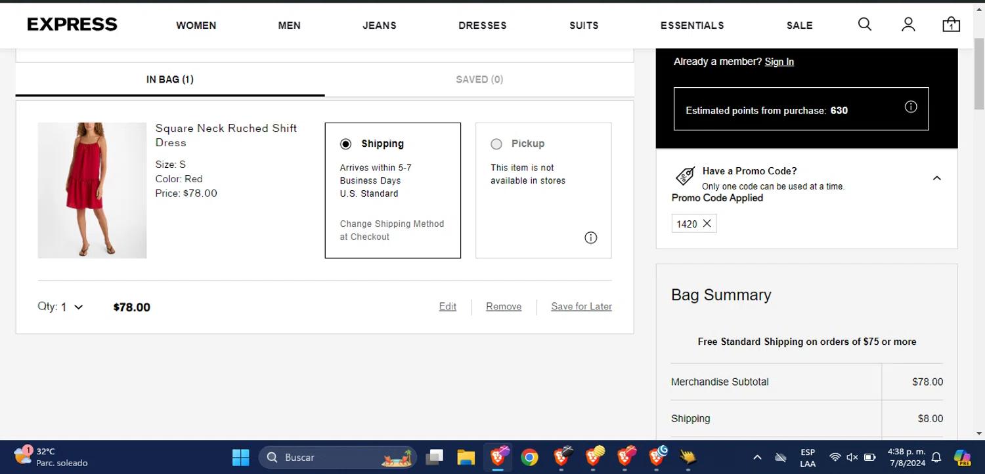The width and height of the screenshot is (985, 474).
Task: Show hidden system tray icons
Action: [757, 457]
